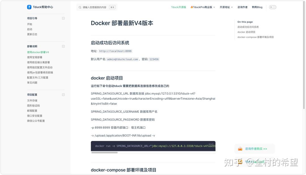Open the 鸭鸭Blog nav item
Viewport: 306px width, 175px height.
click(x=257, y=7)
